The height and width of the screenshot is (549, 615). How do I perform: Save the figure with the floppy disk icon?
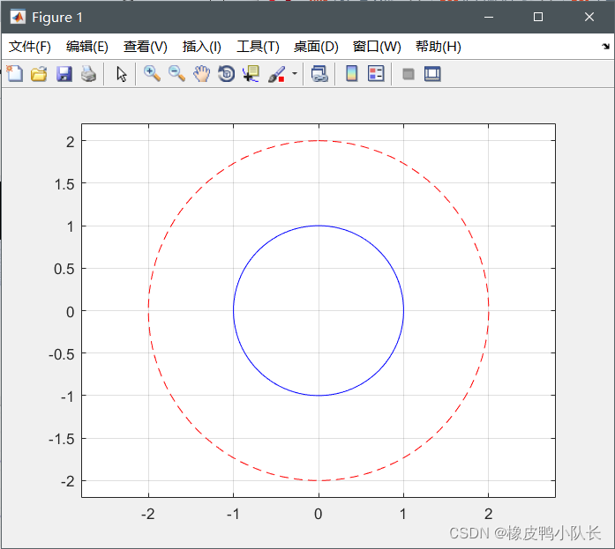tap(64, 74)
